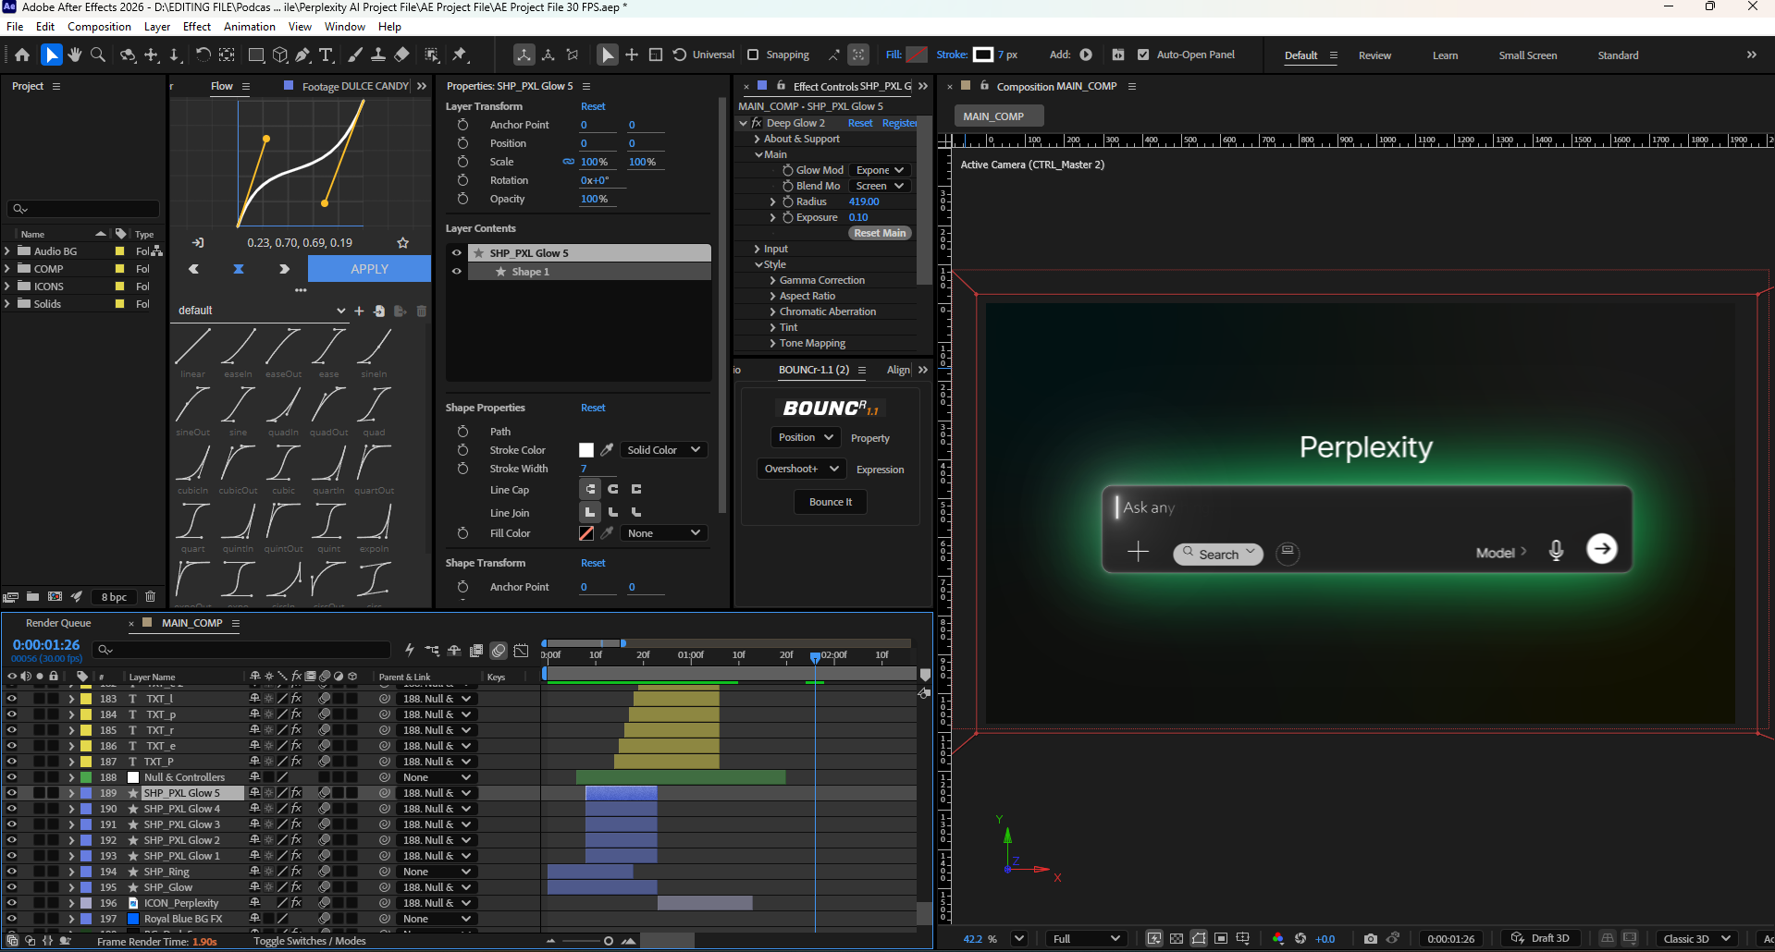The height and width of the screenshot is (952, 1775).
Task: Expand the Chromatic Aberration section
Action: tap(772, 311)
